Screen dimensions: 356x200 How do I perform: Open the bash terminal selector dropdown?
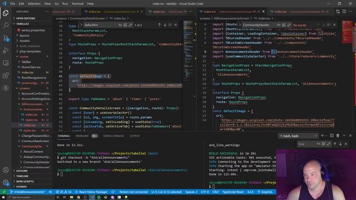click(298, 136)
